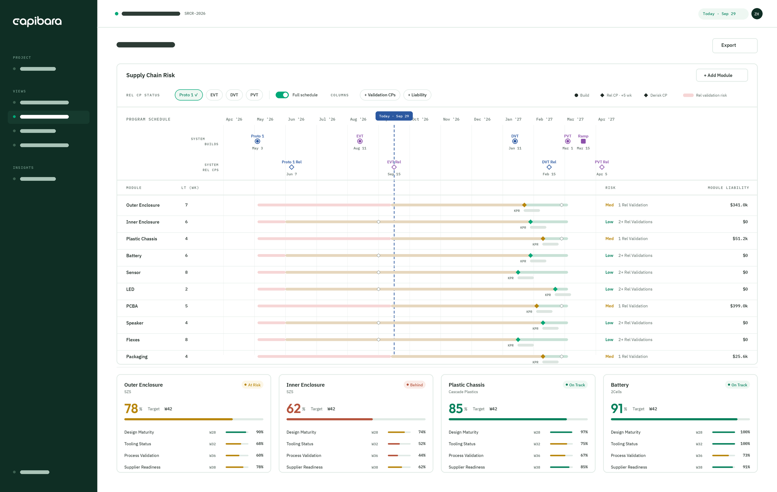Add the Liability column
777x492 pixels.
coord(417,95)
